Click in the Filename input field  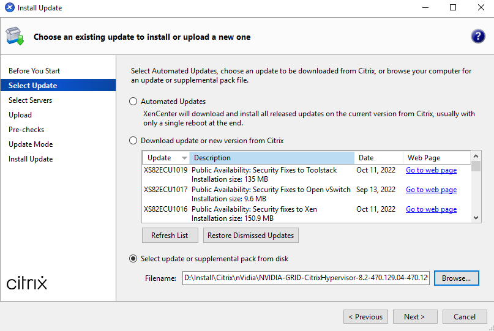(x=305, y=278)
